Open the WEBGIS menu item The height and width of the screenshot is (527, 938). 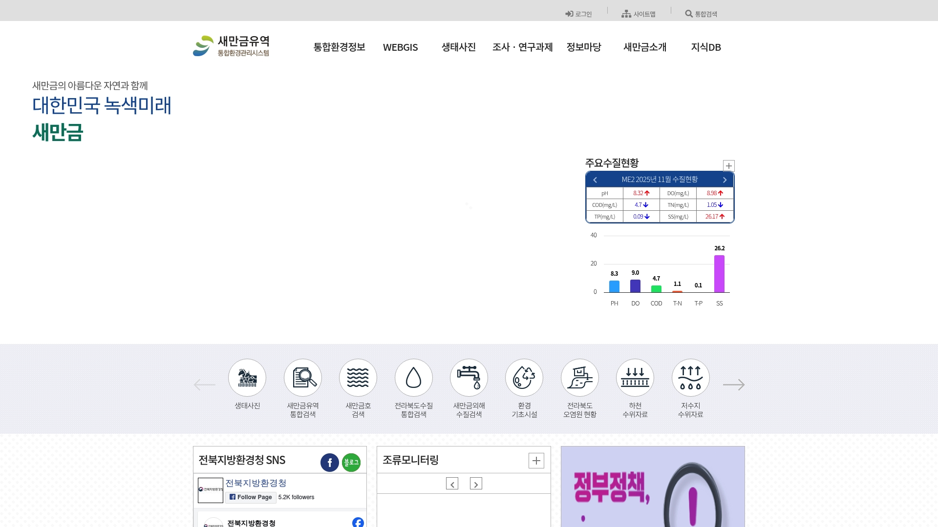[x=401, y=47]
